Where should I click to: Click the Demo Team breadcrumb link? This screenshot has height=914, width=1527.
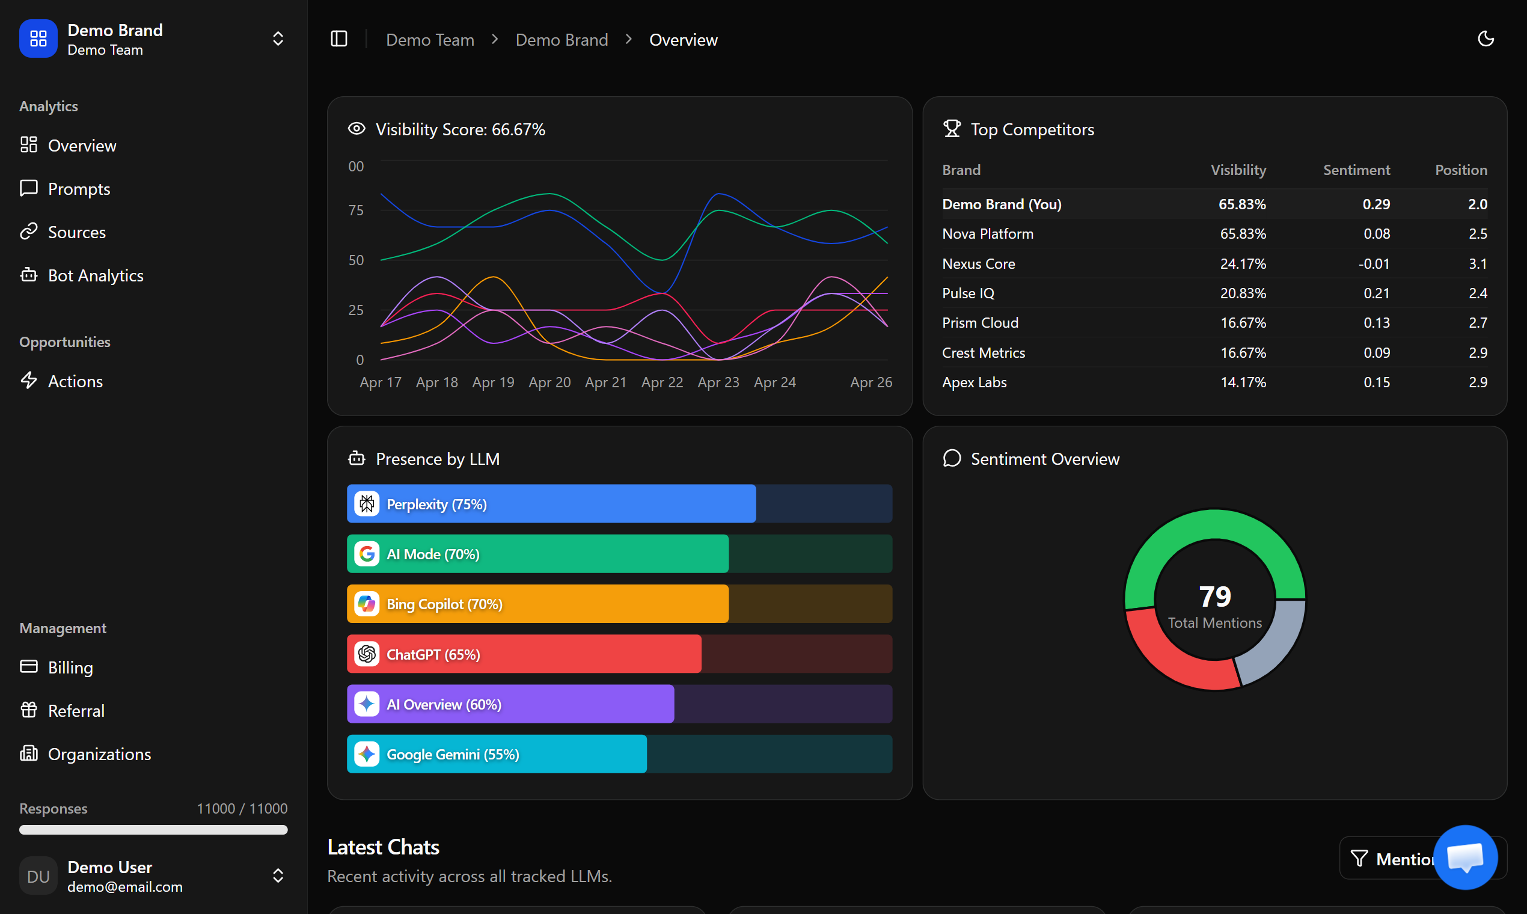430,40
